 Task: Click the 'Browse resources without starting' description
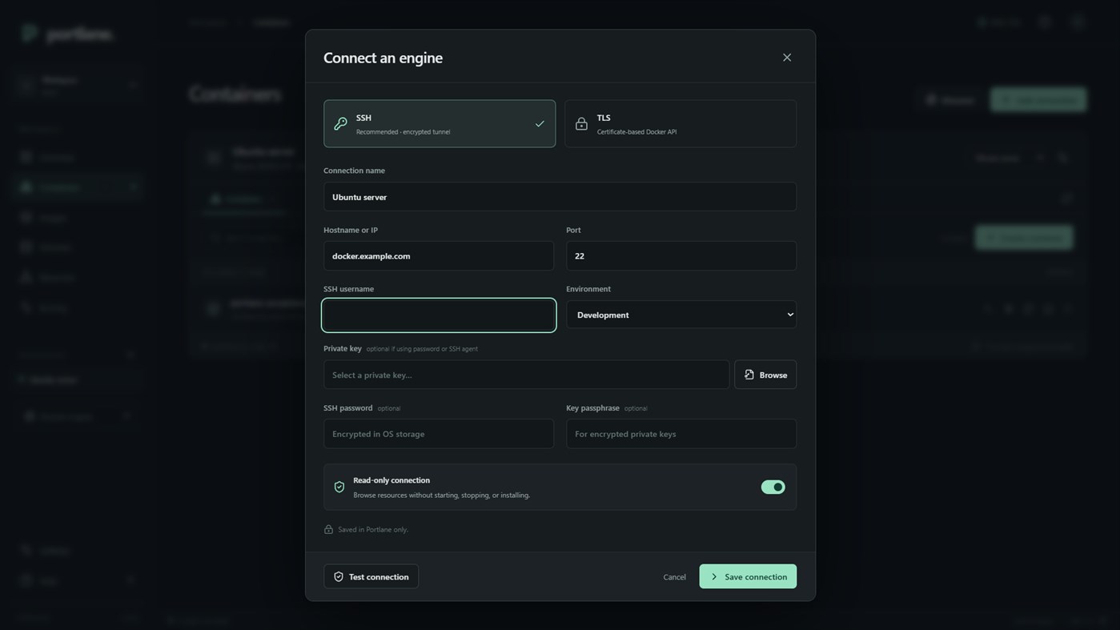(x=441, y=496)
